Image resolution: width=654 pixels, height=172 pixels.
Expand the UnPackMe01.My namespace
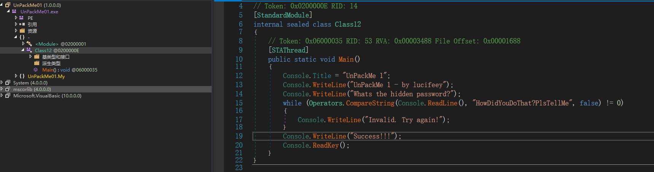coord(16,76)
